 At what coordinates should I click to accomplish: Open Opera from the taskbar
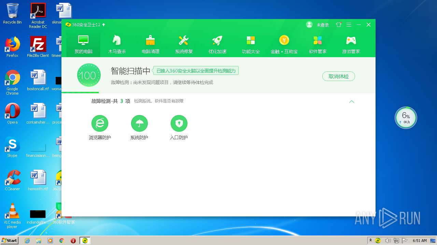click(73, 241)
